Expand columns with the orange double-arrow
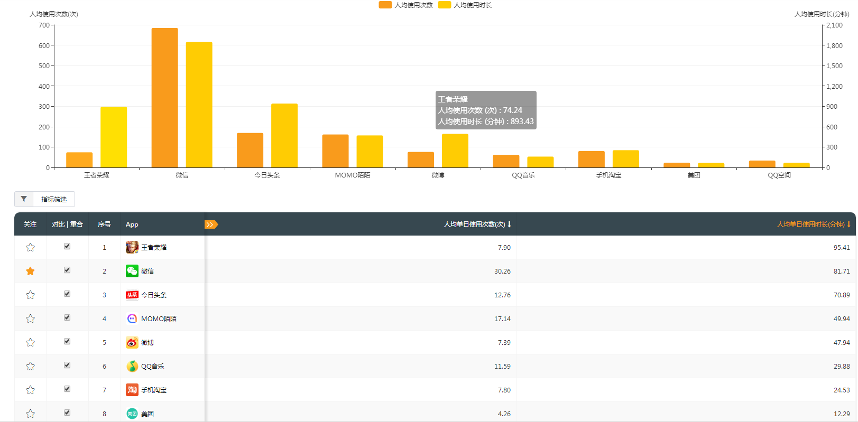This screenshot has height=422, width=858. point(210,224)
